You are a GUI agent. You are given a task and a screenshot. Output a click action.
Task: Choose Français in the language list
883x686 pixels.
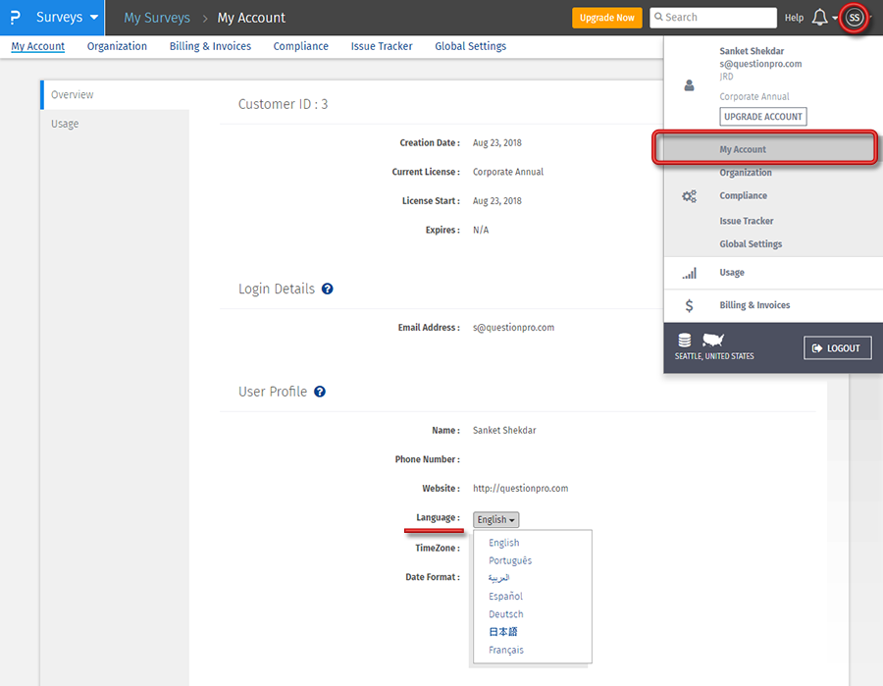tap(505, 650)
